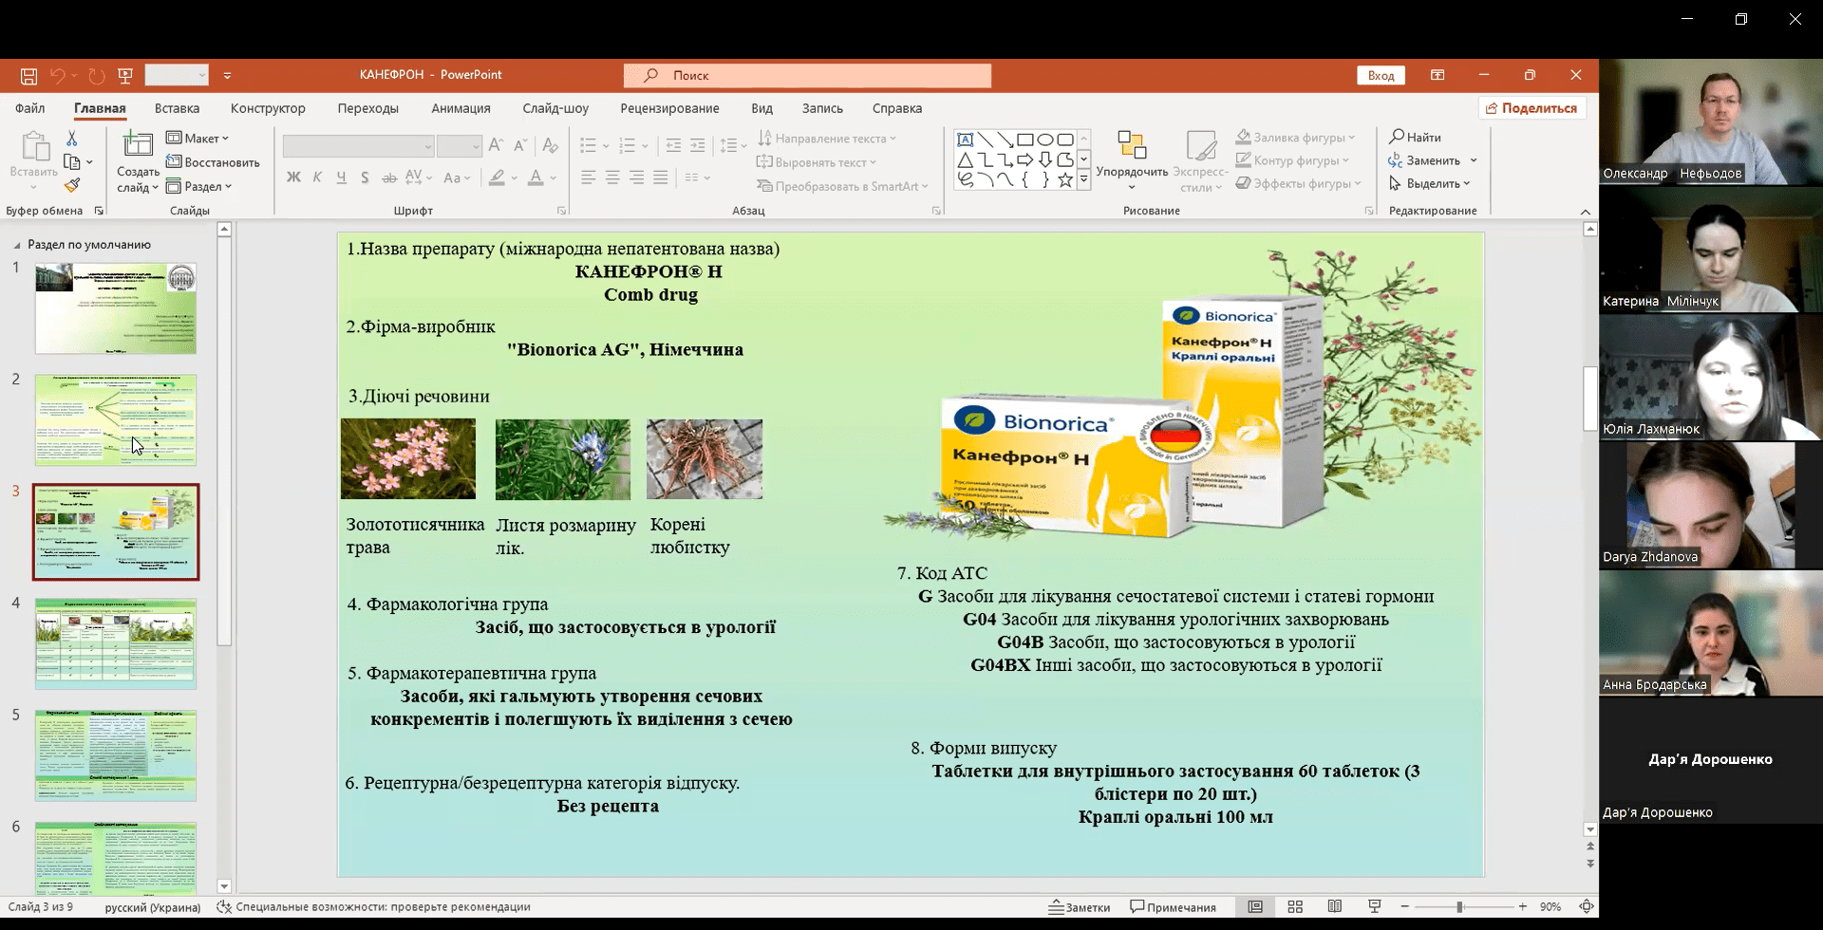1823x930 pixels.
Task: Switch to the Переходы tab
Action: coord(368,108)
